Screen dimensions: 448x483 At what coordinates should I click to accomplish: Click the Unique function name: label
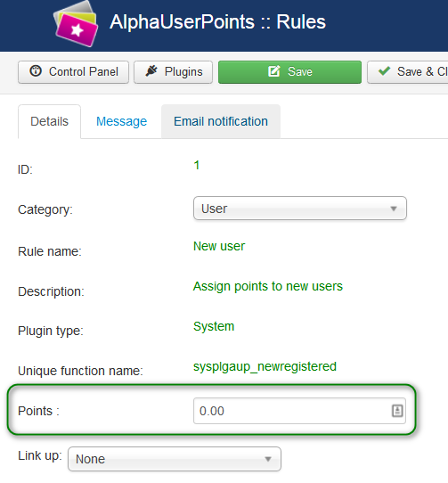(80, 371)
